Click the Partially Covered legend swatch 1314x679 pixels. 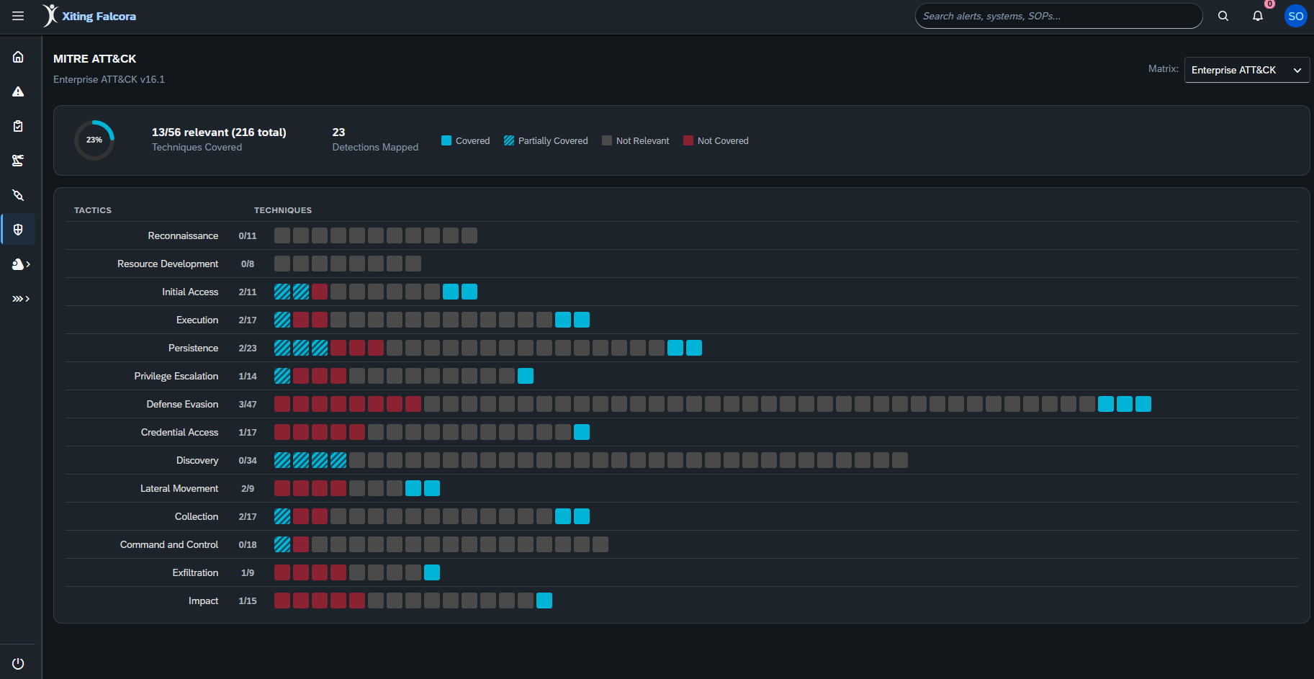[509, 140]
